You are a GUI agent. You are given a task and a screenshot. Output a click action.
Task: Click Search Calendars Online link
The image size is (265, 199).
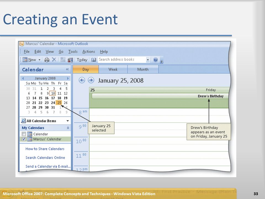tap(45, 158)
